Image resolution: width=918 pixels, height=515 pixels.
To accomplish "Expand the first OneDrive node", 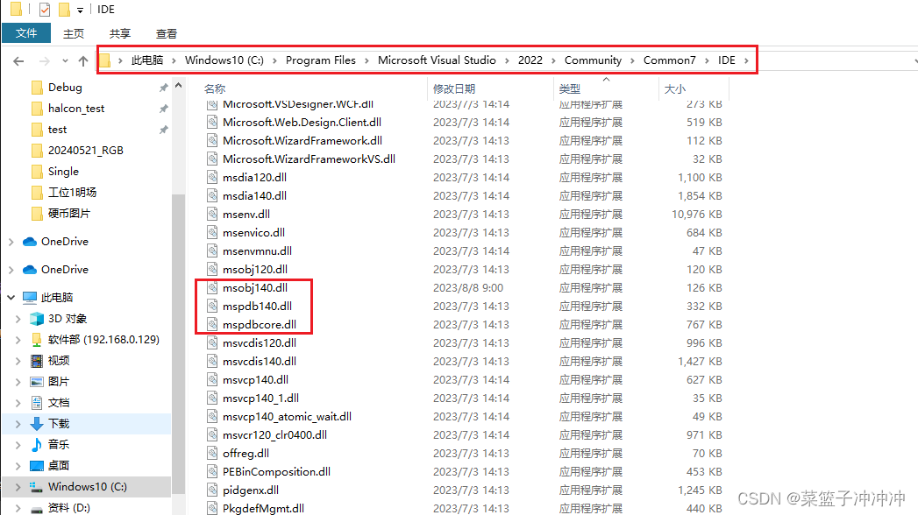I will (x=11, y=242).
